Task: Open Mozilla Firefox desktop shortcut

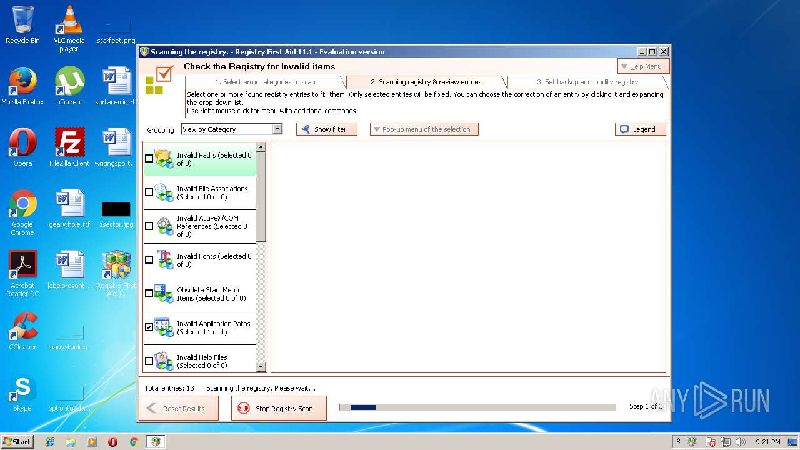Action: click(22, 86)
